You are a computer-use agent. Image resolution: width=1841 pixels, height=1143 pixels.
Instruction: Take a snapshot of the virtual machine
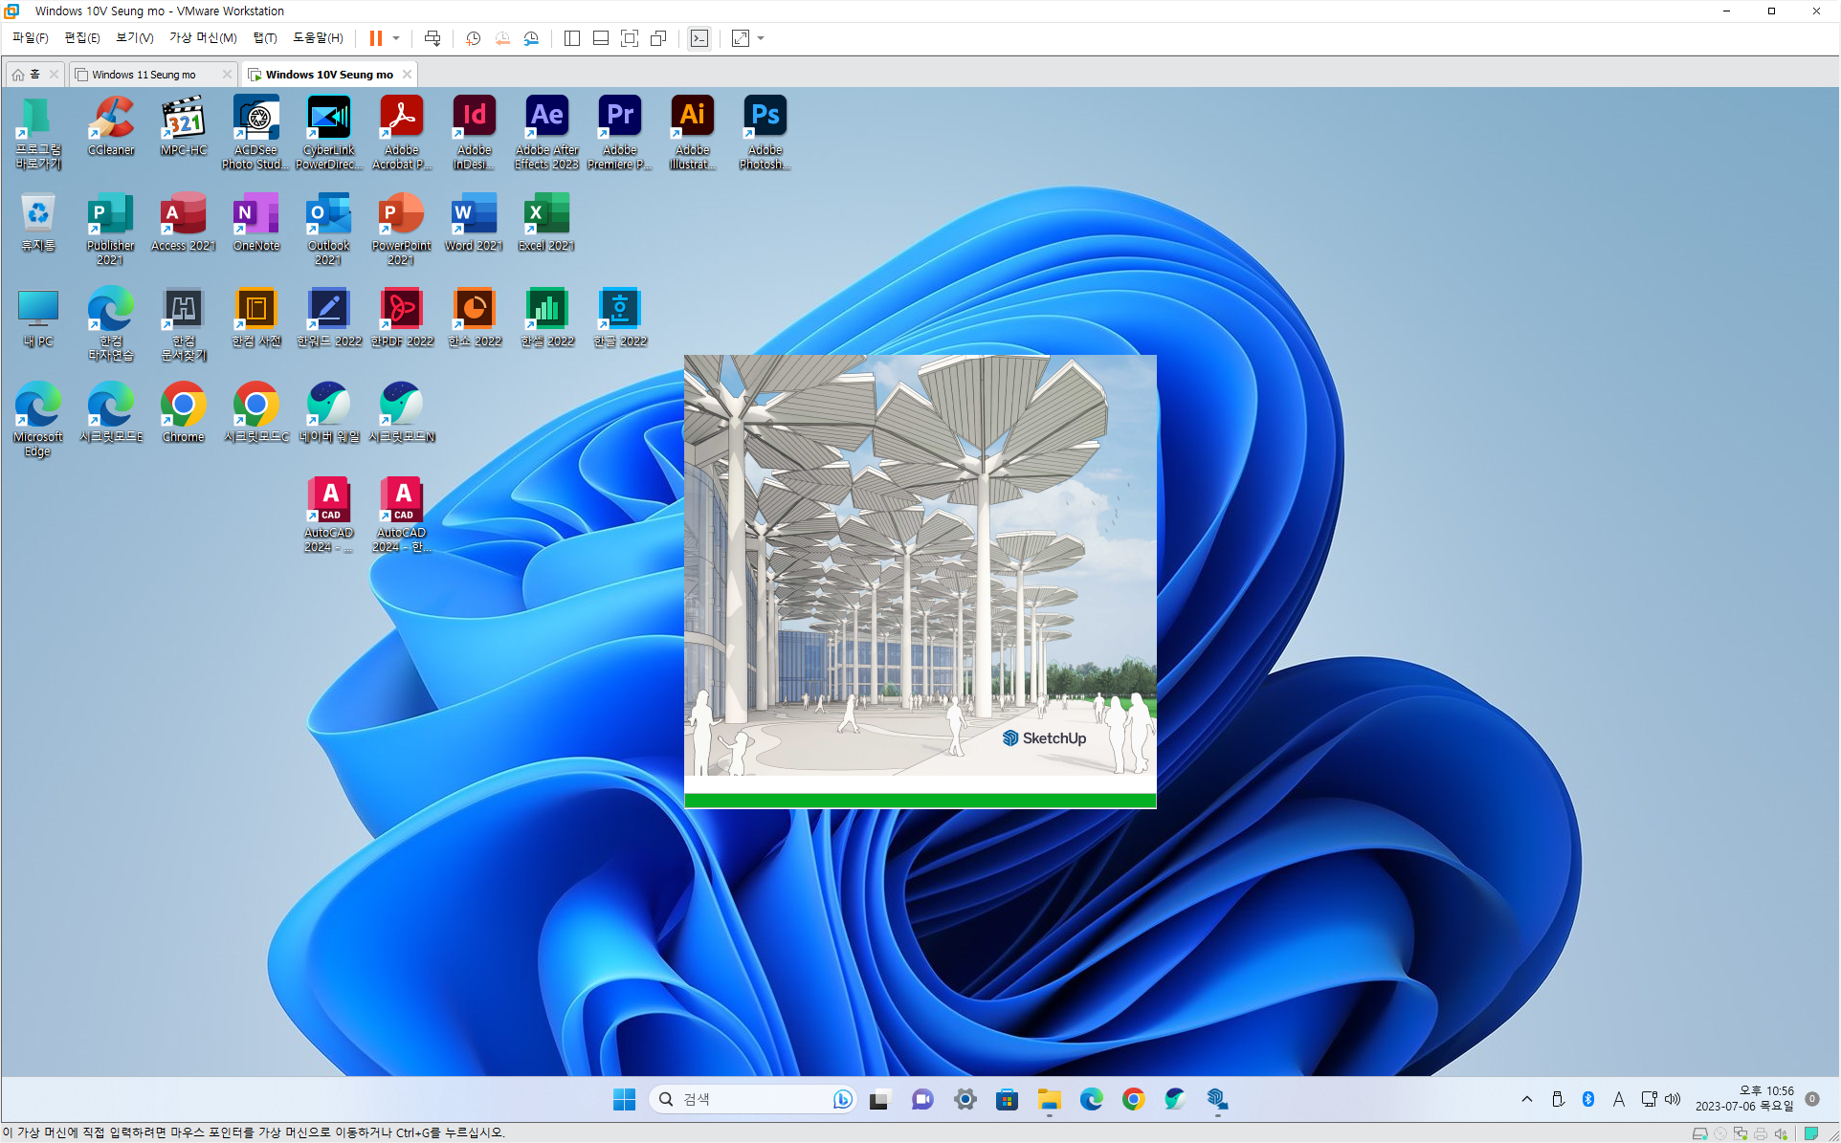(x=473, y=38)
